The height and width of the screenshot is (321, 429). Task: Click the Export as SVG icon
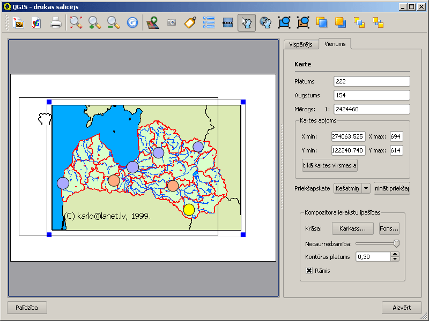tap(36, 23)
